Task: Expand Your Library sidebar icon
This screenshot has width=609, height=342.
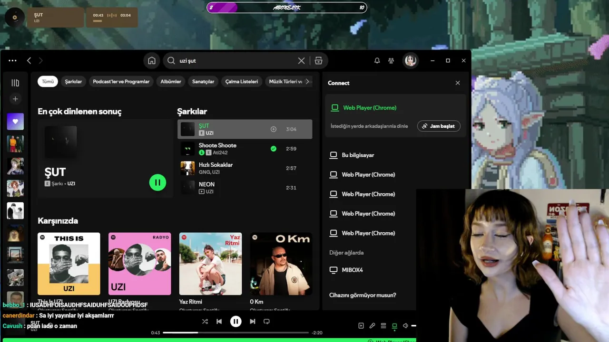Action: coord(15,83)
